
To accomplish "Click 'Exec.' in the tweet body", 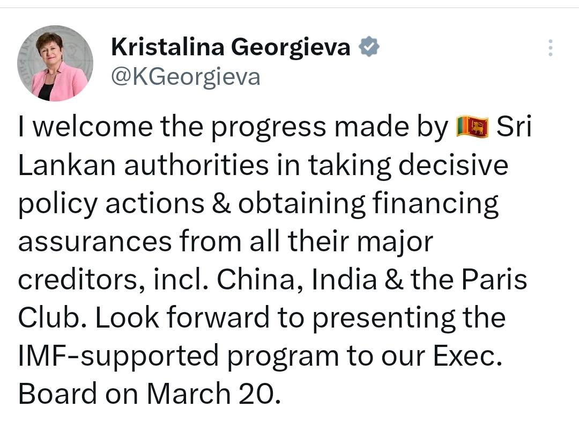I will pos(467,356).
